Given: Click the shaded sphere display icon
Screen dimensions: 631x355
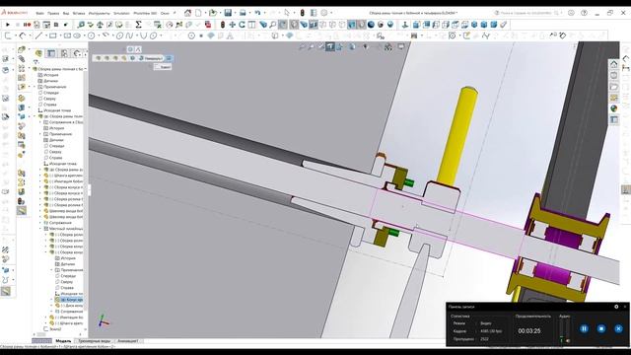Looking at the screenshot, I should coord(371,25).
